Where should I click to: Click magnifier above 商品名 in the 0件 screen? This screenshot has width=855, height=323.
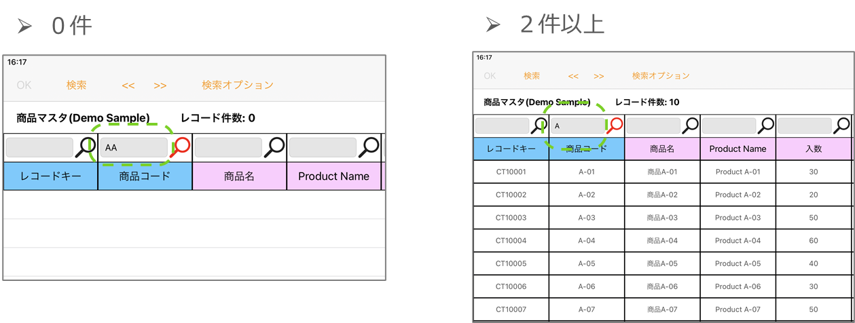pos(276,146)
